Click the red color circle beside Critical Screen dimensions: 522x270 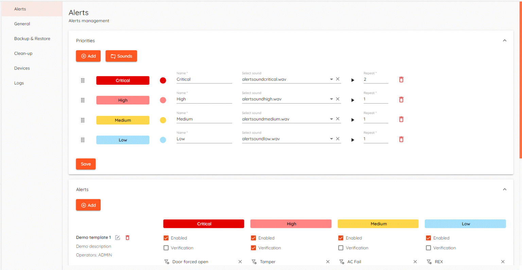(163, 80)
